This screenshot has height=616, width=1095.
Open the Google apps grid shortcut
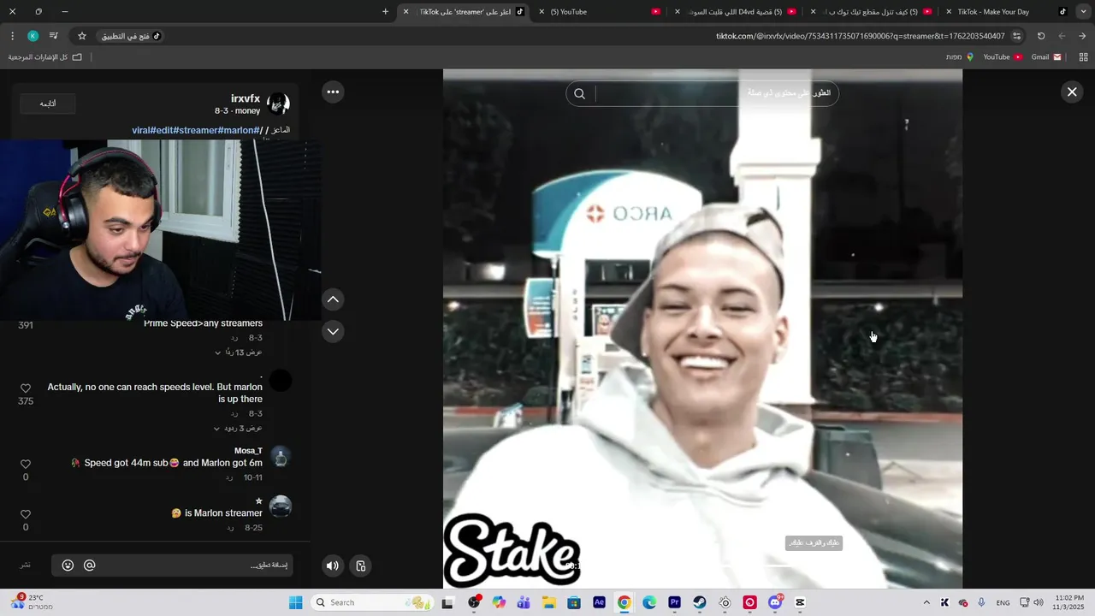[x=1083, y=57]
